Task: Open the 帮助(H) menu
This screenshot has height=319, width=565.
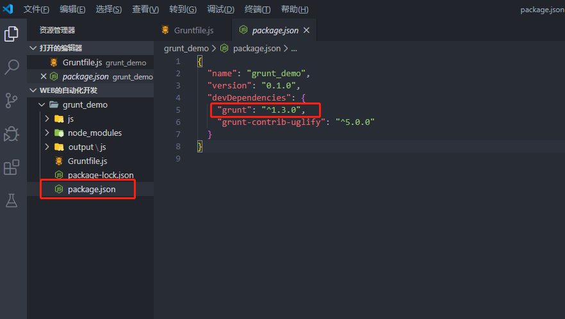Action: tap(295, 10)
